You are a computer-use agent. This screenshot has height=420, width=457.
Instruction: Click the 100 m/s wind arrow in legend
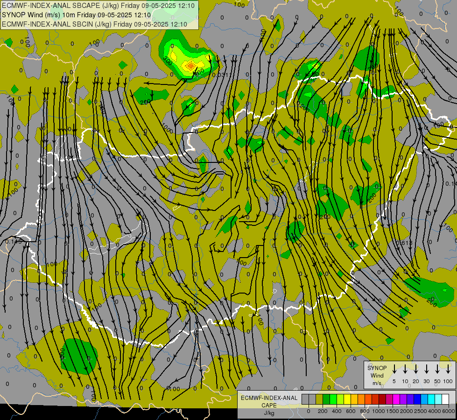coord(448,369)
